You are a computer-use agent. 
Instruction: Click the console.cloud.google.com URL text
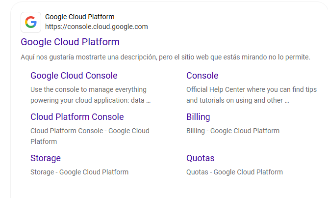click(x=96, y=27)
